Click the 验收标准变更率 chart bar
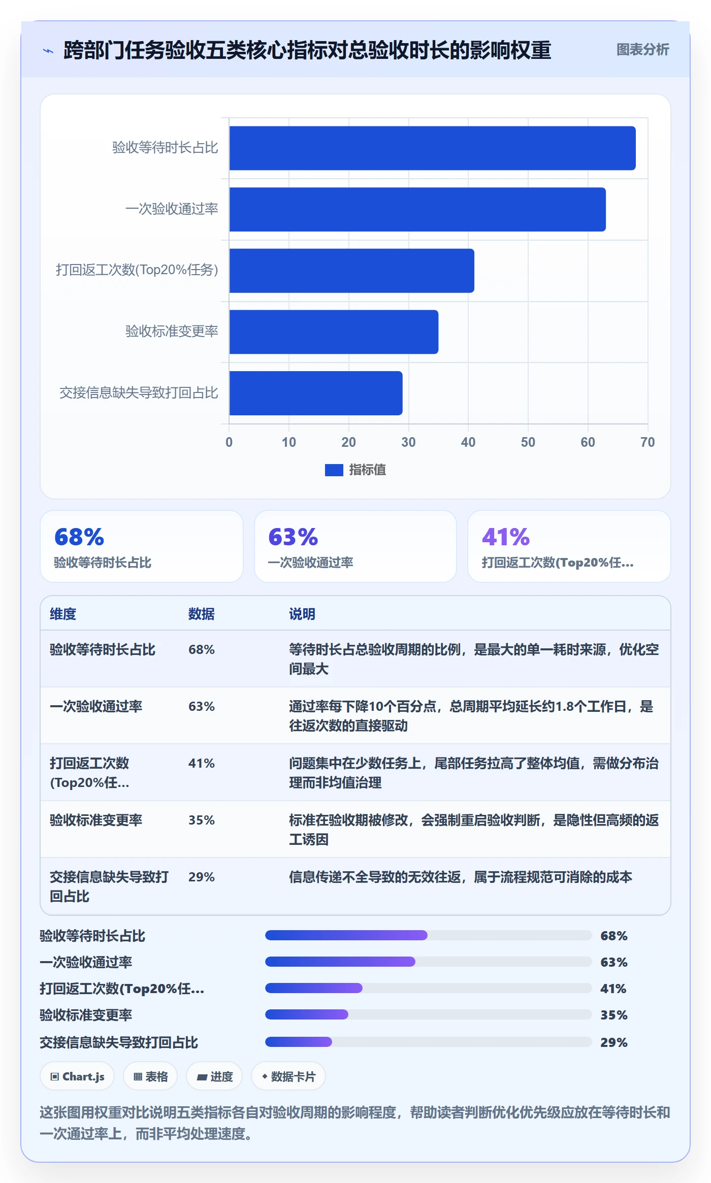Viewport: 711px width, 1183px height. pyautogui.click(x=334, y=332)
